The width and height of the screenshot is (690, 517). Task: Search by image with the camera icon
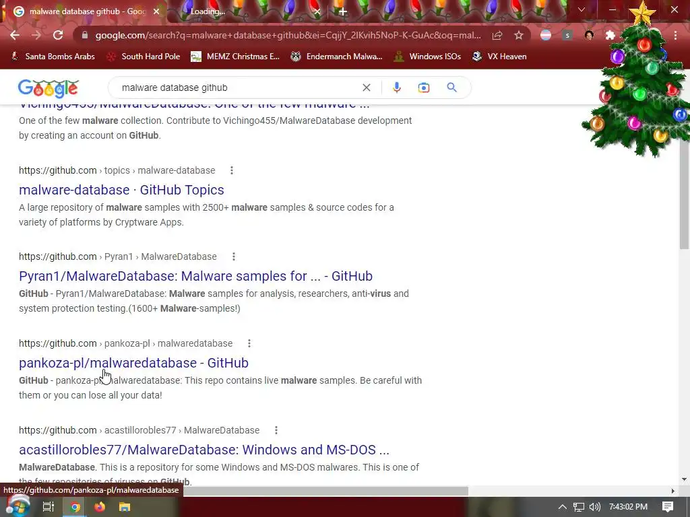pos(423,88)
